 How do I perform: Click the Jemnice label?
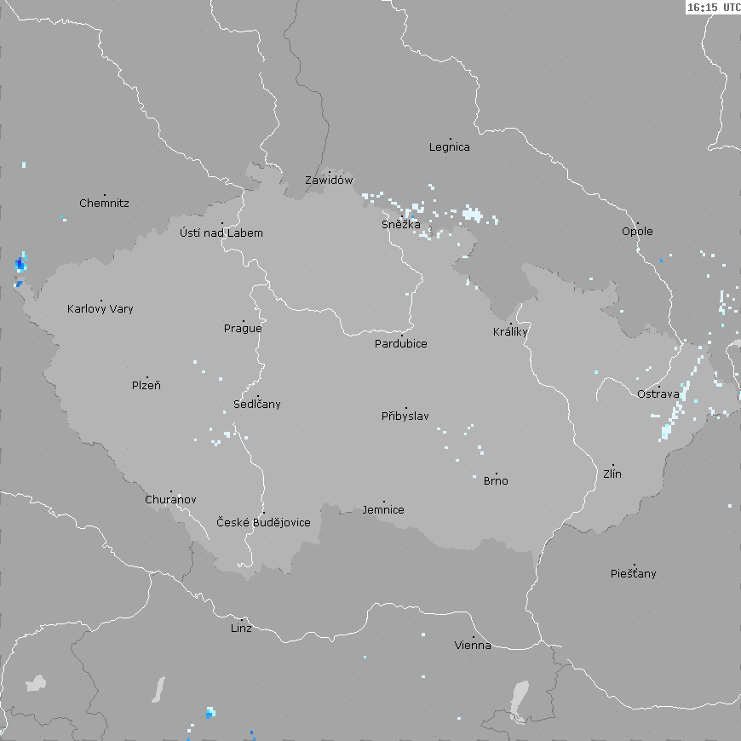[383, 510]
